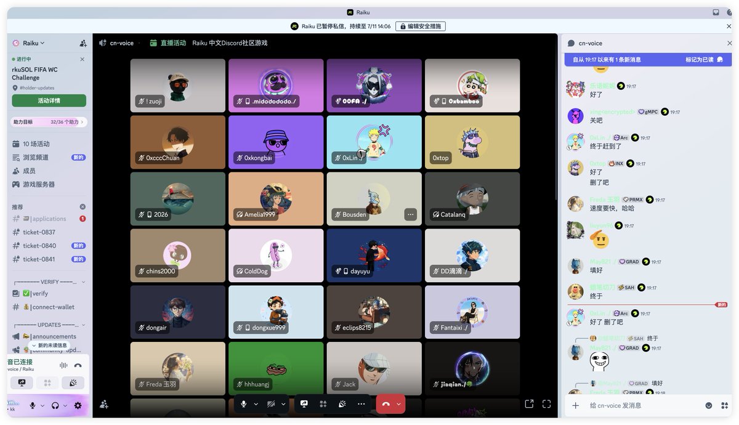Click the green 活动详情 button

(49, 100)
